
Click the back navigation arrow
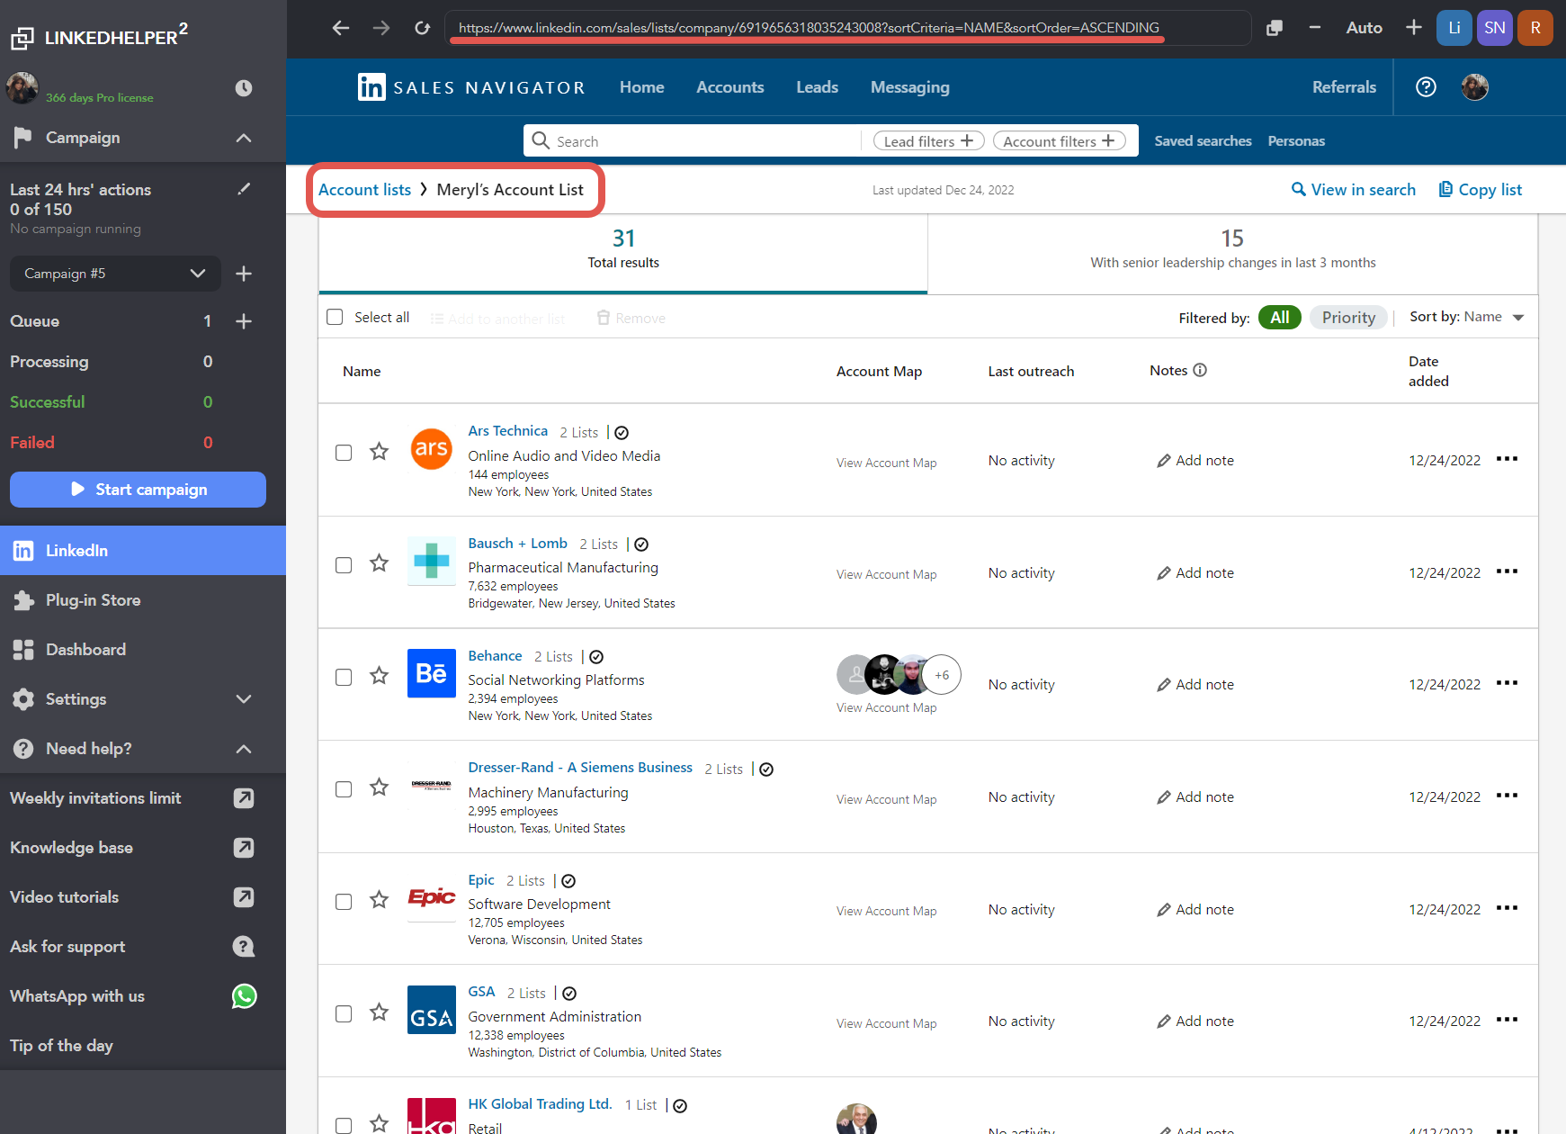pyautogui.click(x=340, y=28)
